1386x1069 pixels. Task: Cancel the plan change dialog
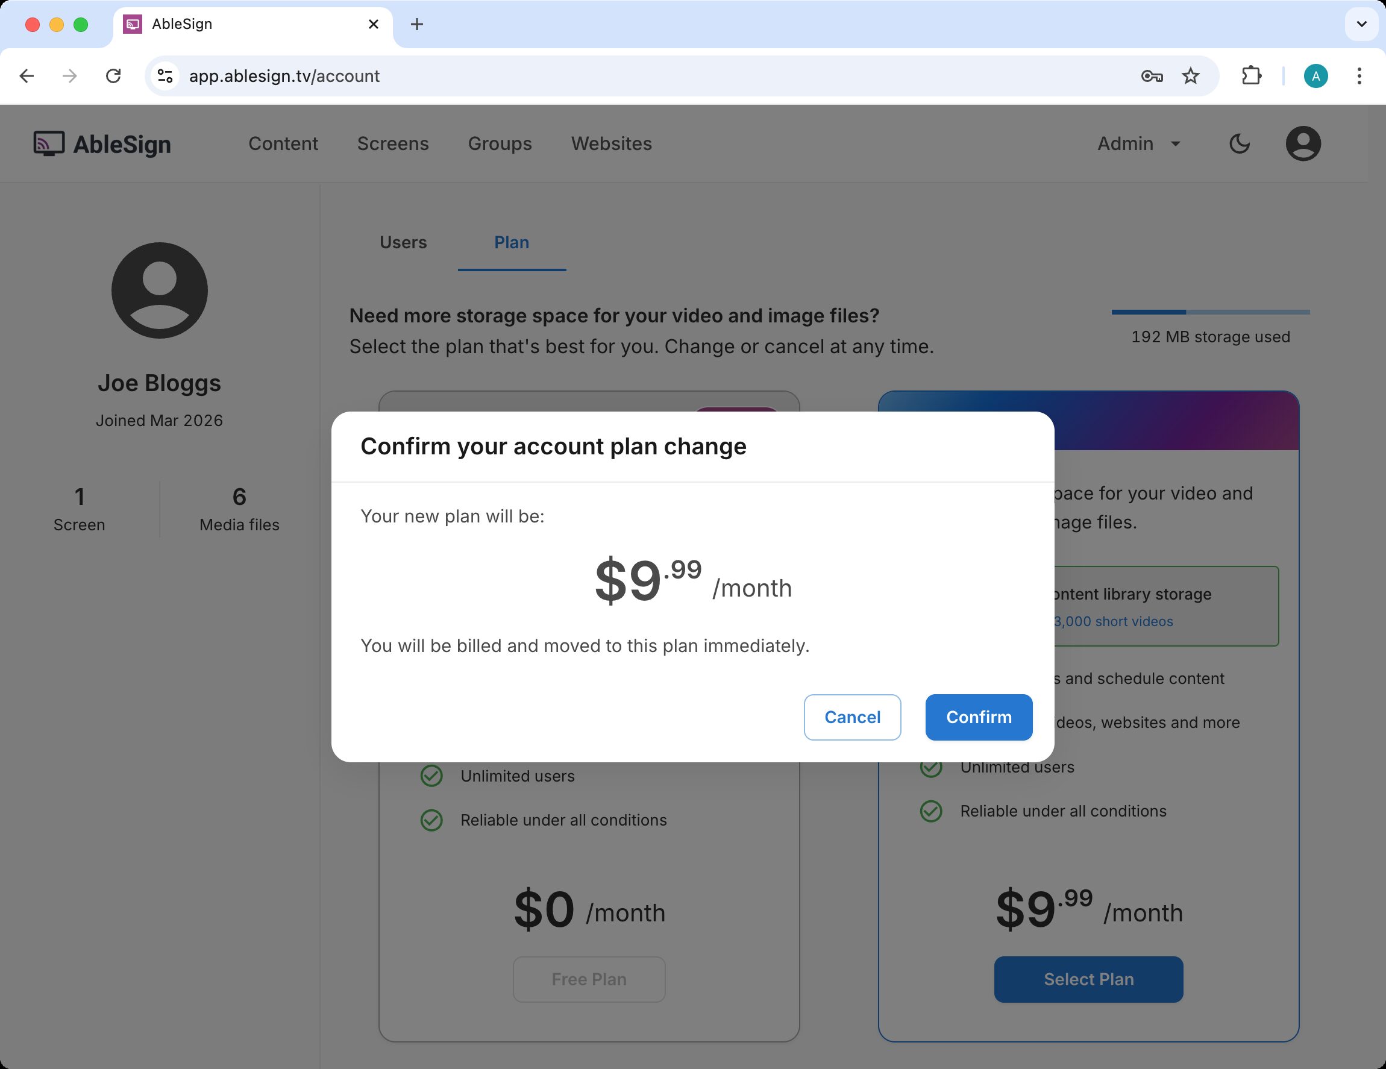851,717
